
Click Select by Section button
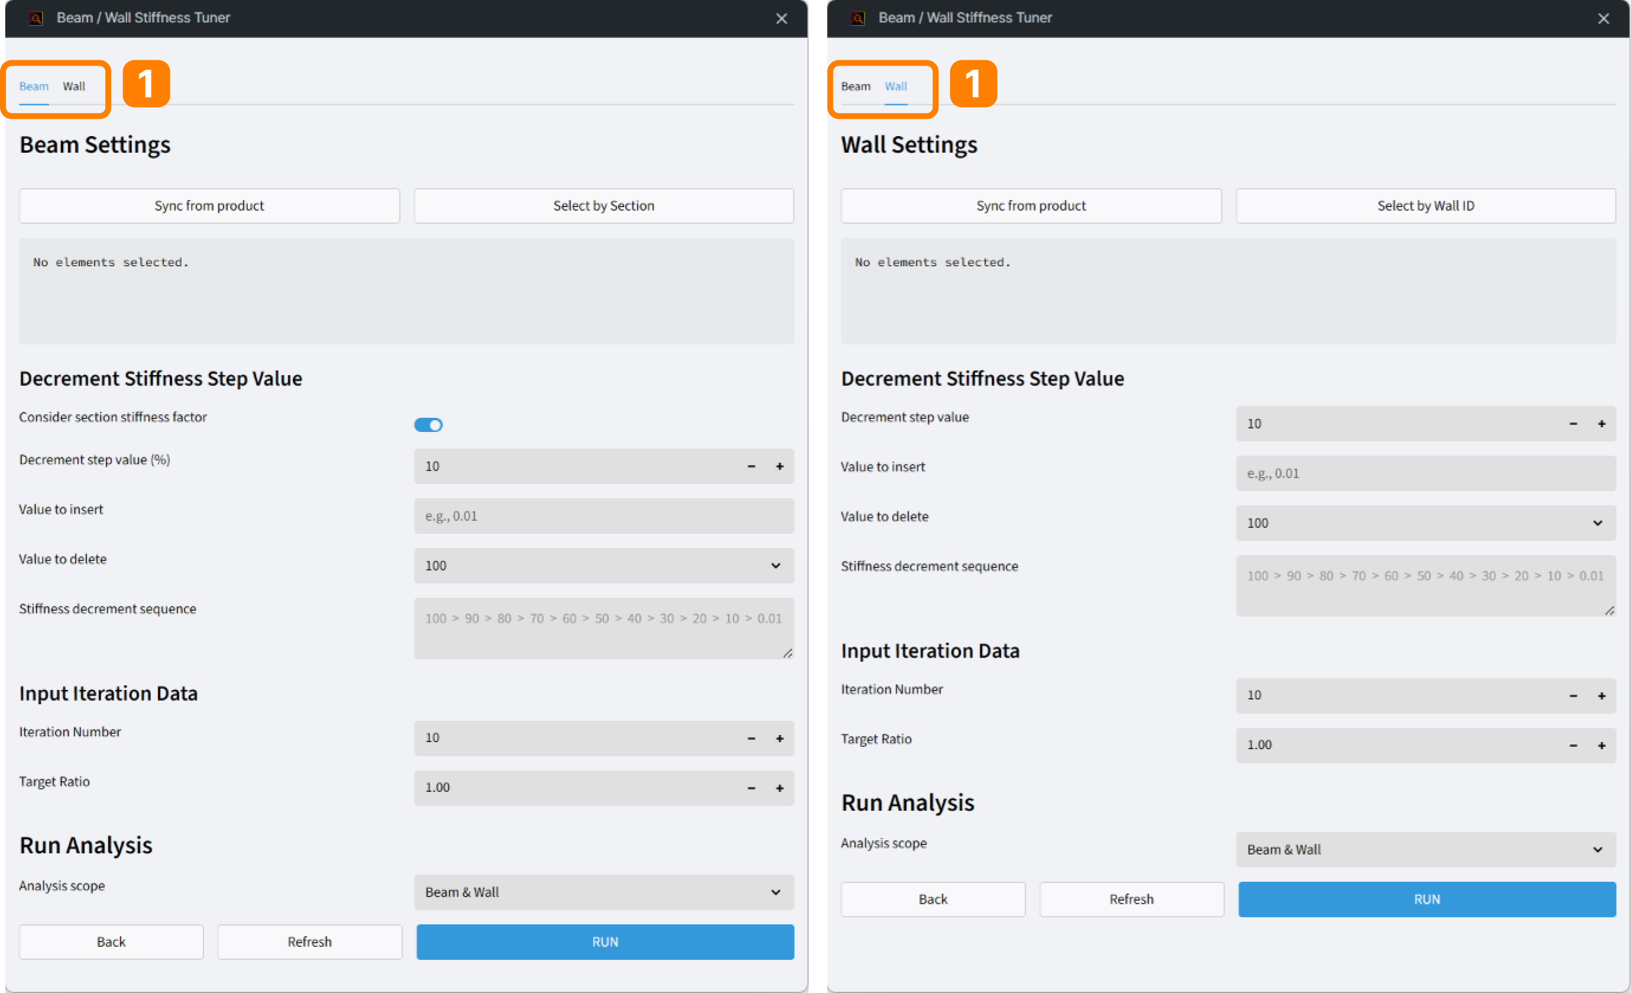click(603, 206)
